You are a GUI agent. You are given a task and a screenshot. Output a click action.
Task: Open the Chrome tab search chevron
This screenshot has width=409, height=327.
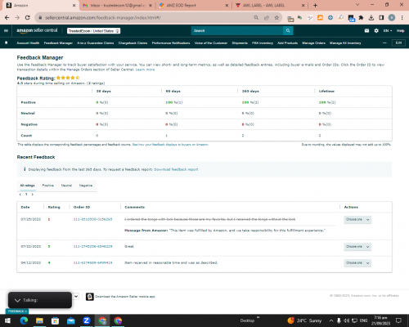tap(357, 5)
